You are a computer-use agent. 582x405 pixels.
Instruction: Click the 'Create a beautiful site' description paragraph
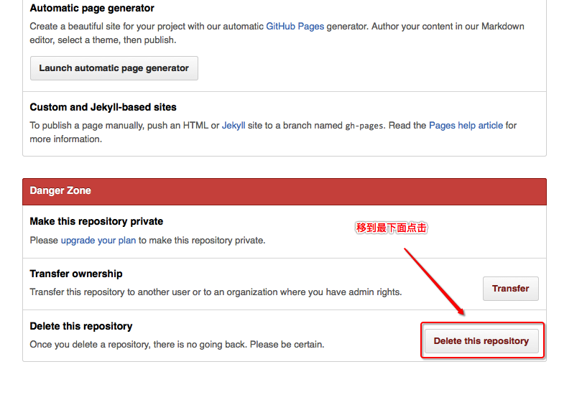pyautogui.click(x=277, y=33)
